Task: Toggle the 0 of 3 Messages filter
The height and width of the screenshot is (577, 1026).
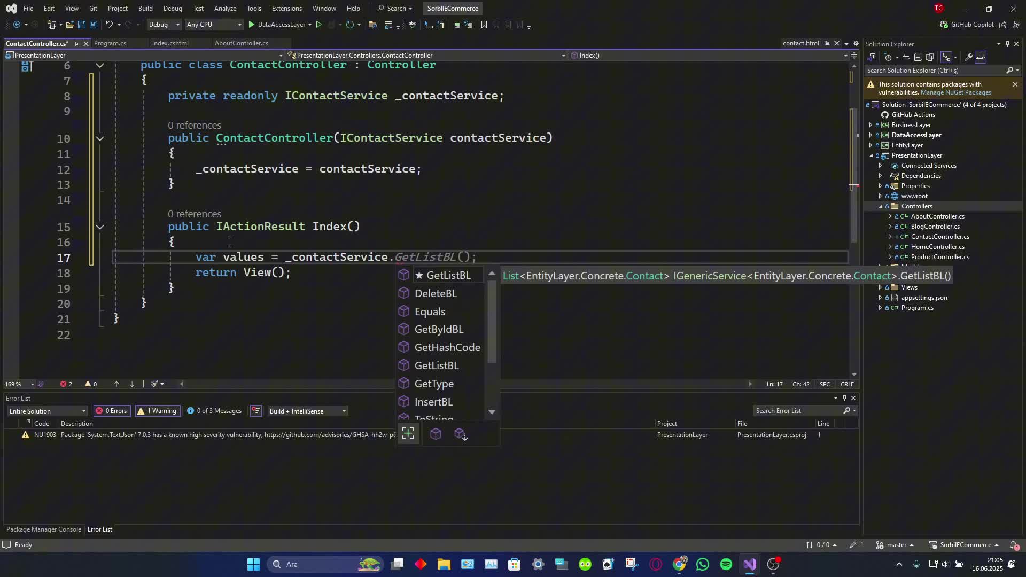Action: 215,411
